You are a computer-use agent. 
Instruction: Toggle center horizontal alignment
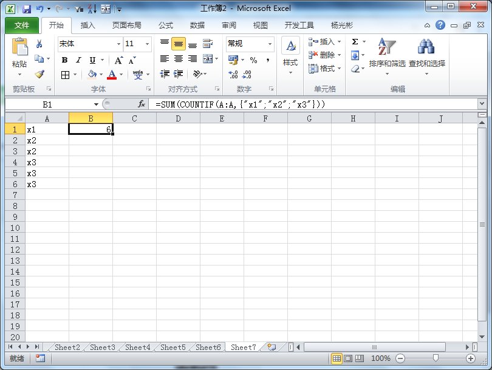pyautogui.click(x=179, y=59)
